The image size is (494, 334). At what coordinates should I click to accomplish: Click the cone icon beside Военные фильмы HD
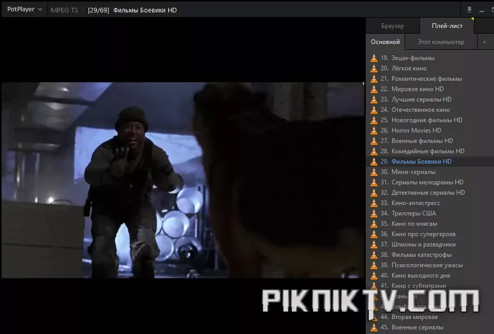374,141
